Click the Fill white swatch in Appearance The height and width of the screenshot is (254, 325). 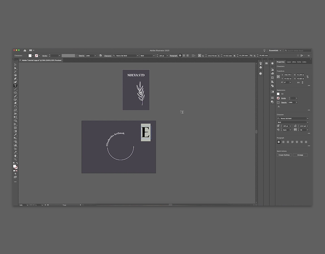[x=278, y=94]
